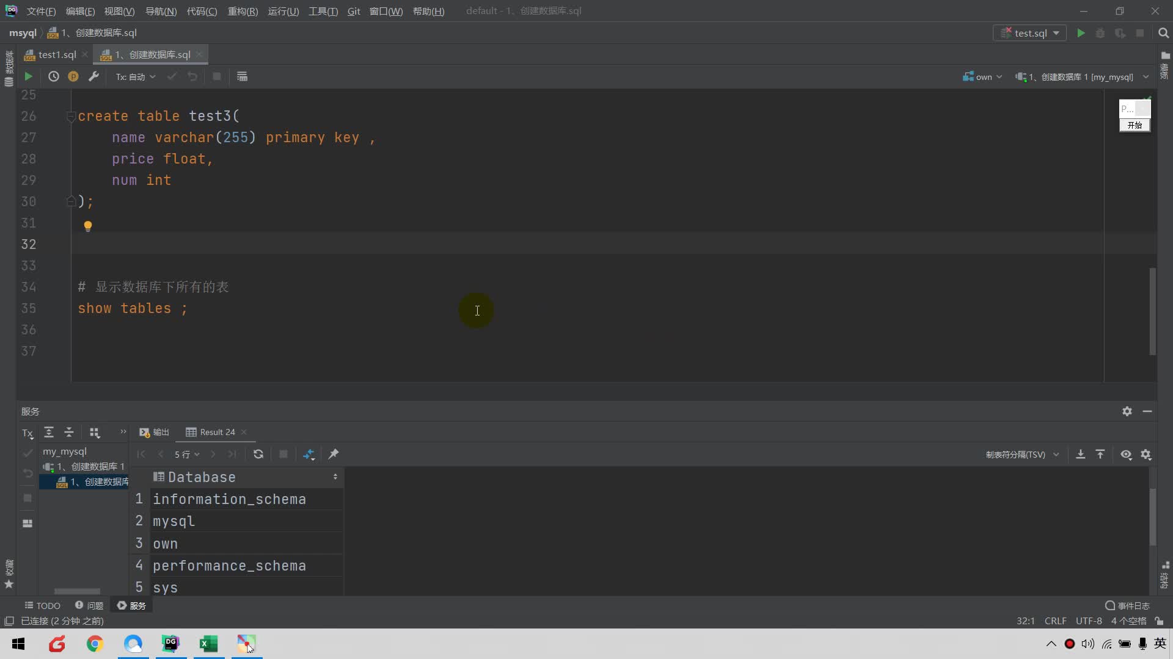Open test.sql run configuration dropdown

[x=1030, y=33]
